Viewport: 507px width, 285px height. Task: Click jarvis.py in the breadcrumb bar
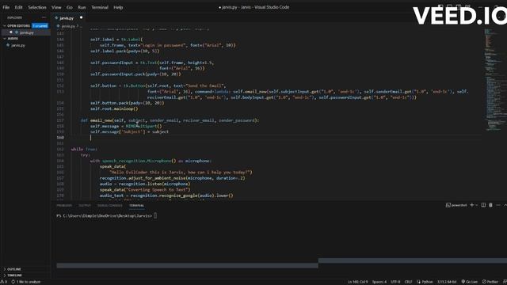click(67, 26)
